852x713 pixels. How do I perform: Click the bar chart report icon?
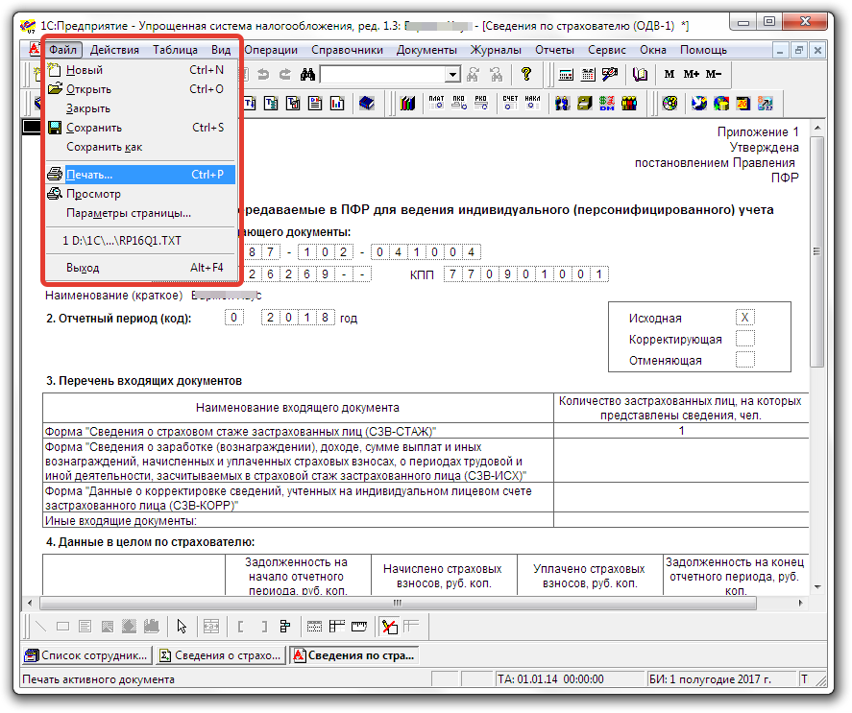(337, 104)
